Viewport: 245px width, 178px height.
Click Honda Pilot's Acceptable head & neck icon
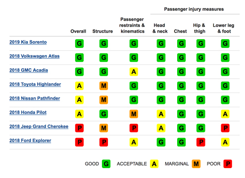tap(161, 114)
